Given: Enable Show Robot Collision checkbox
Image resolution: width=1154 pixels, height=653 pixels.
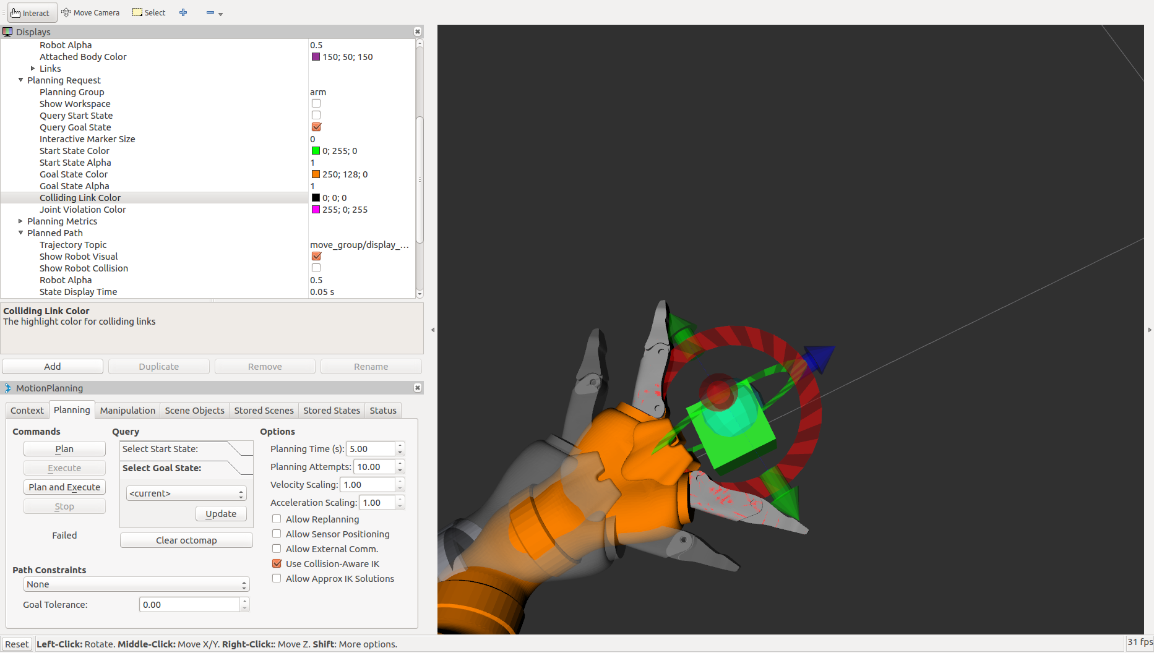Looking at the screenshot, I should point(316,268).
